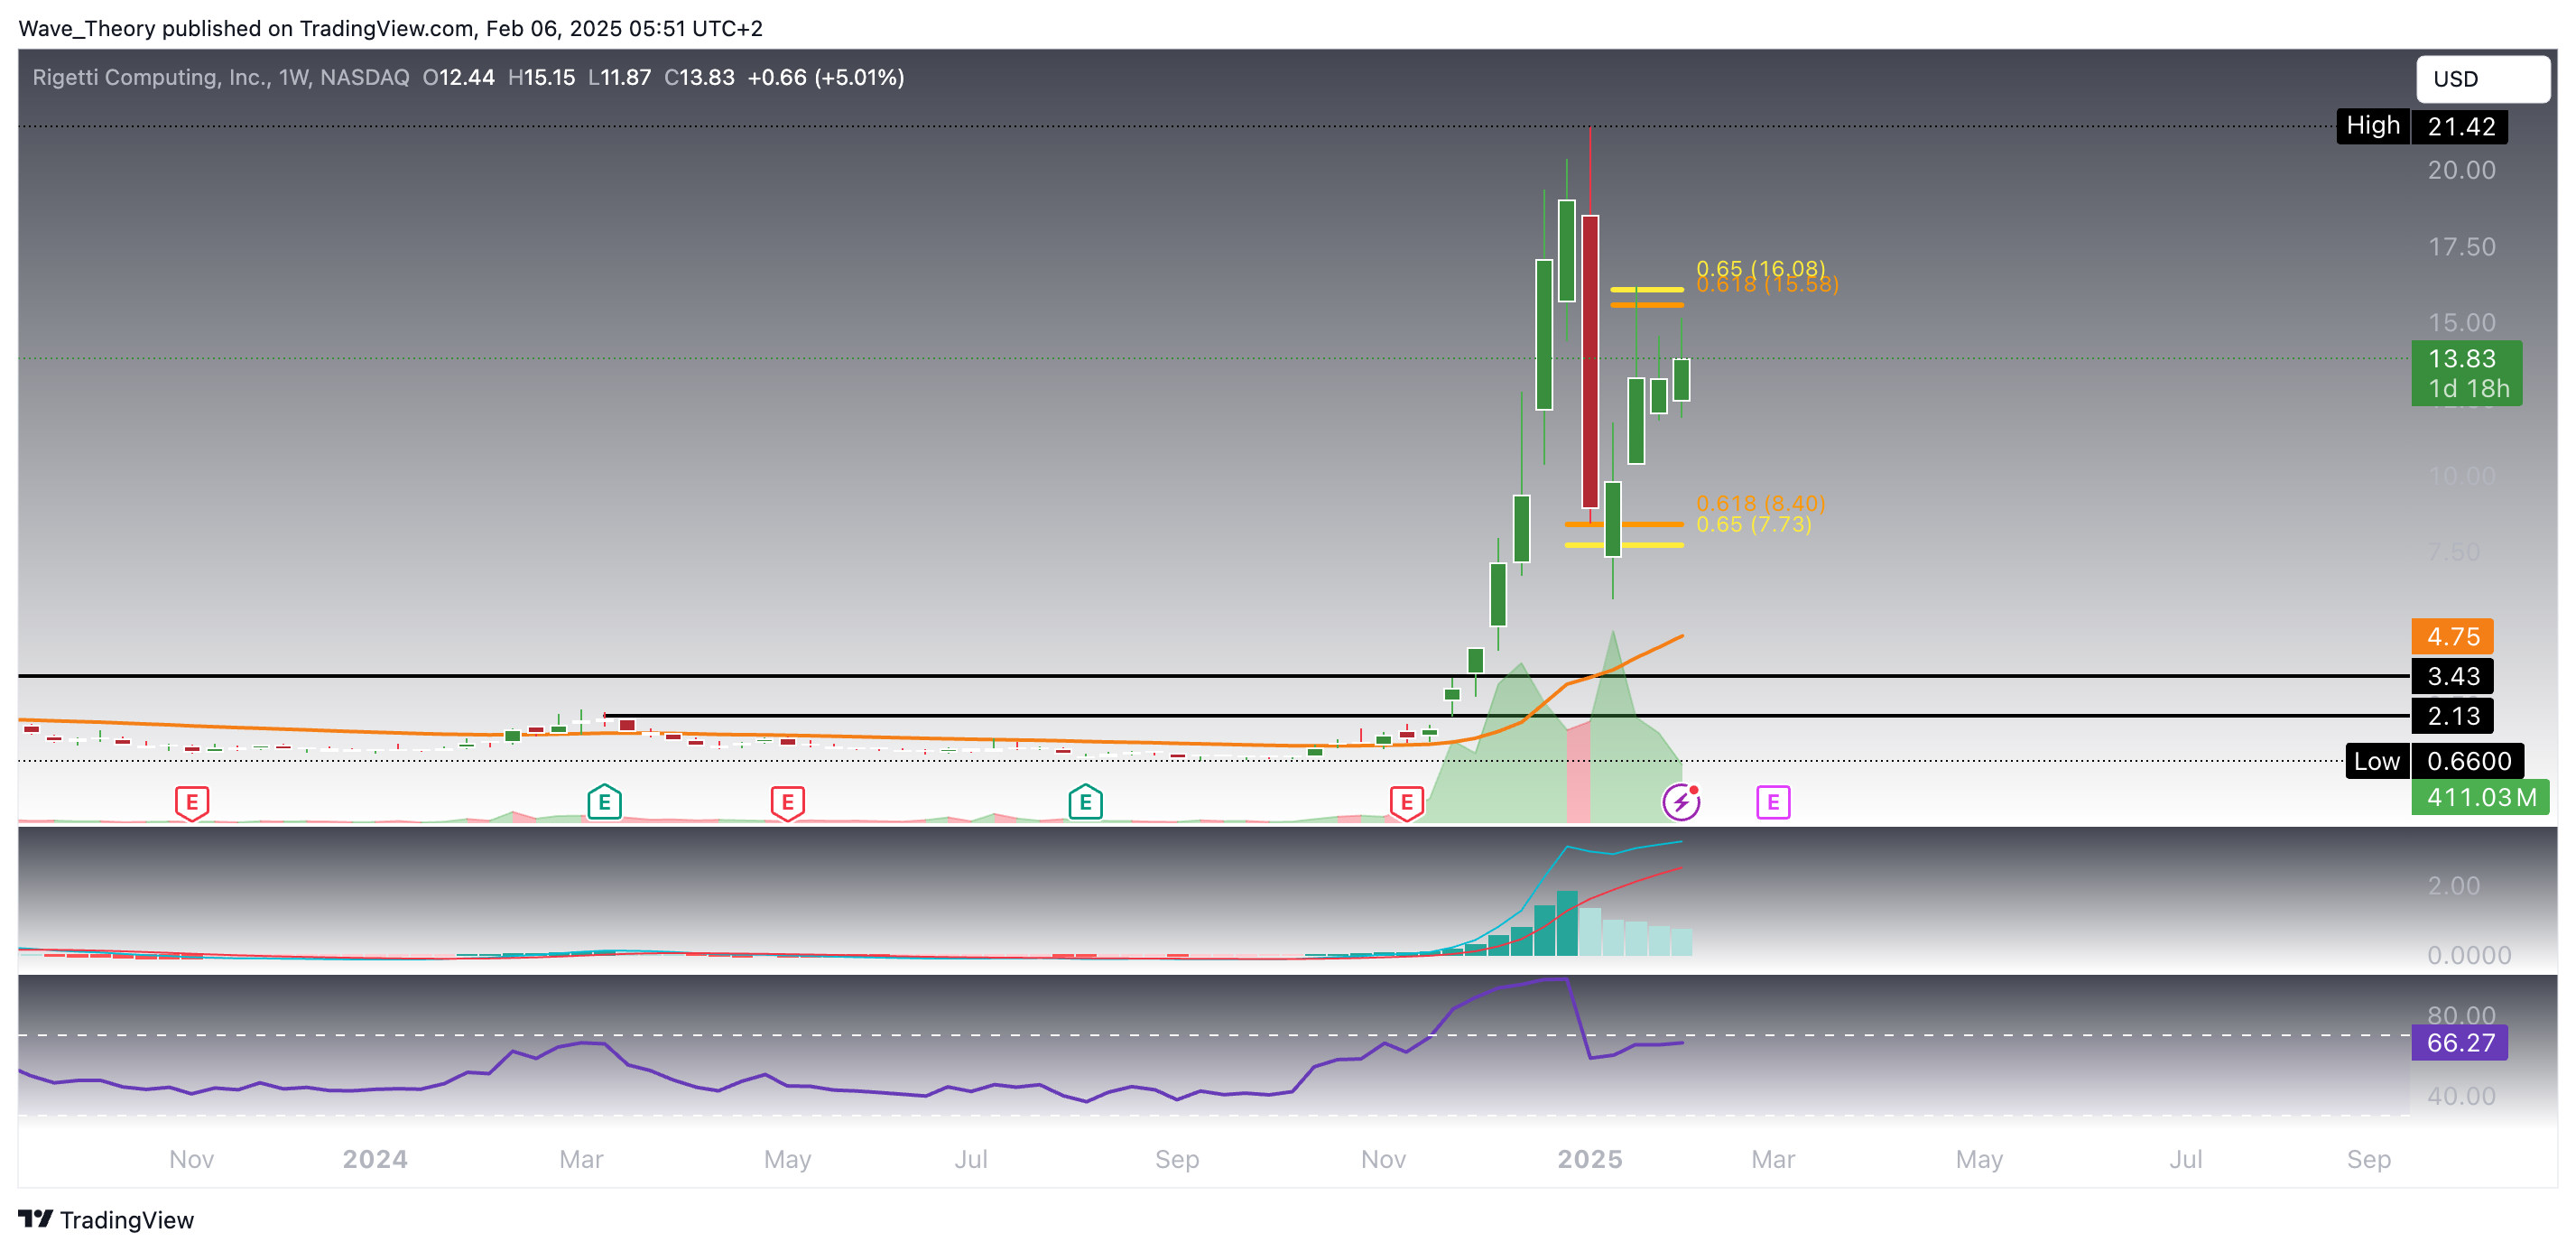Click the low price L11.87 value
This screenshot has height=1251, width=2576.
pyautogui.click(x=619, y=78)
